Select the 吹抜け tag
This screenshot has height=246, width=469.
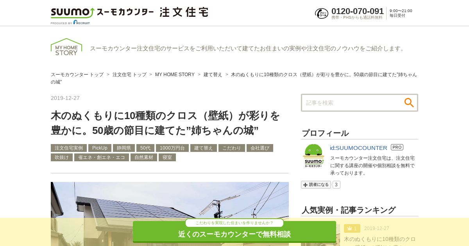62,157
